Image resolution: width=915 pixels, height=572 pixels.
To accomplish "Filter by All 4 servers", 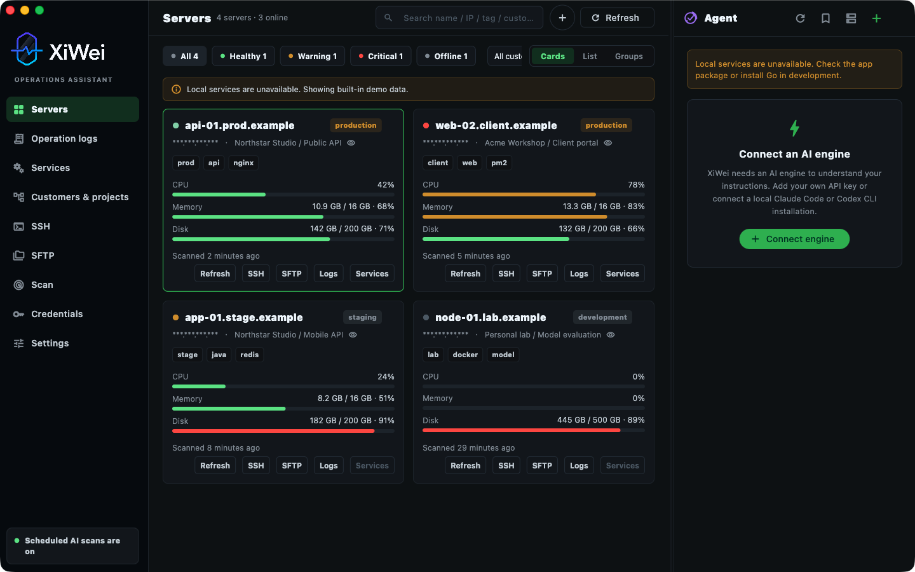I will tap(185, 56).
